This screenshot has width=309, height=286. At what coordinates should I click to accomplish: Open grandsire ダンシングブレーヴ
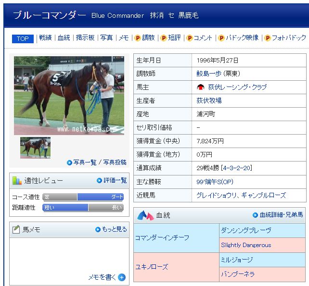coord(246,230)
